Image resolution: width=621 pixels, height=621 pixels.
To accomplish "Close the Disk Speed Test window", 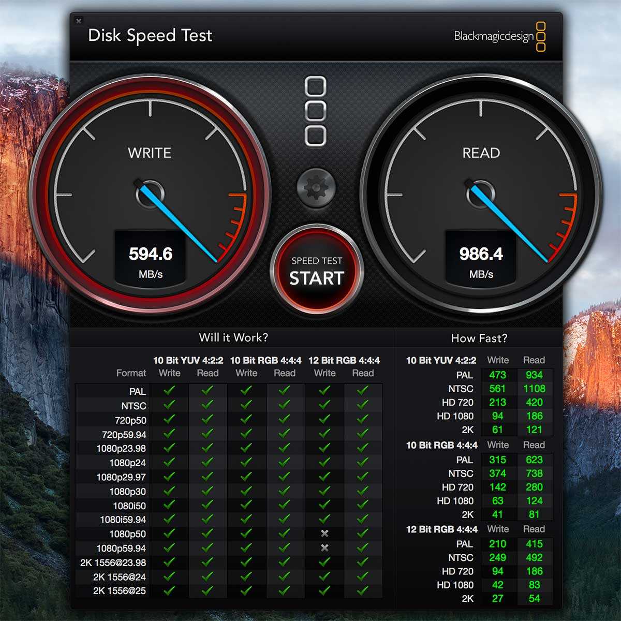I will click(79, 21).
